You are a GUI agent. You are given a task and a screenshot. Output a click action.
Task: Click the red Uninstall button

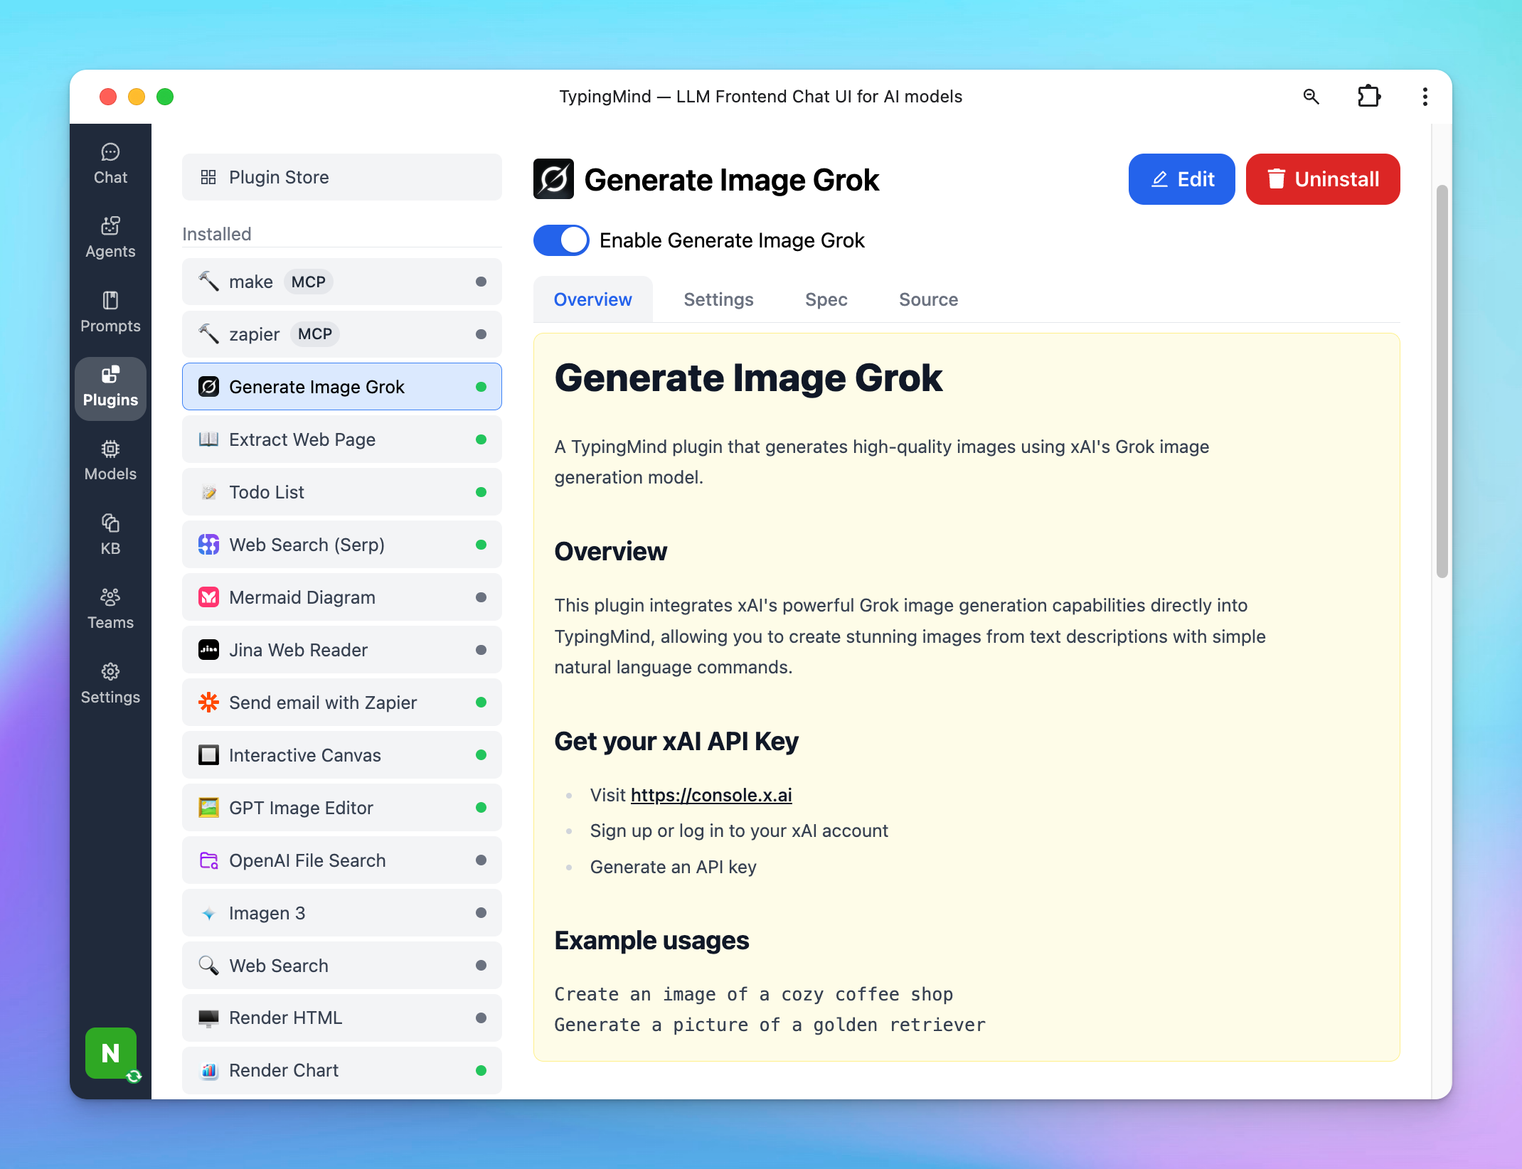[1323, 179]
